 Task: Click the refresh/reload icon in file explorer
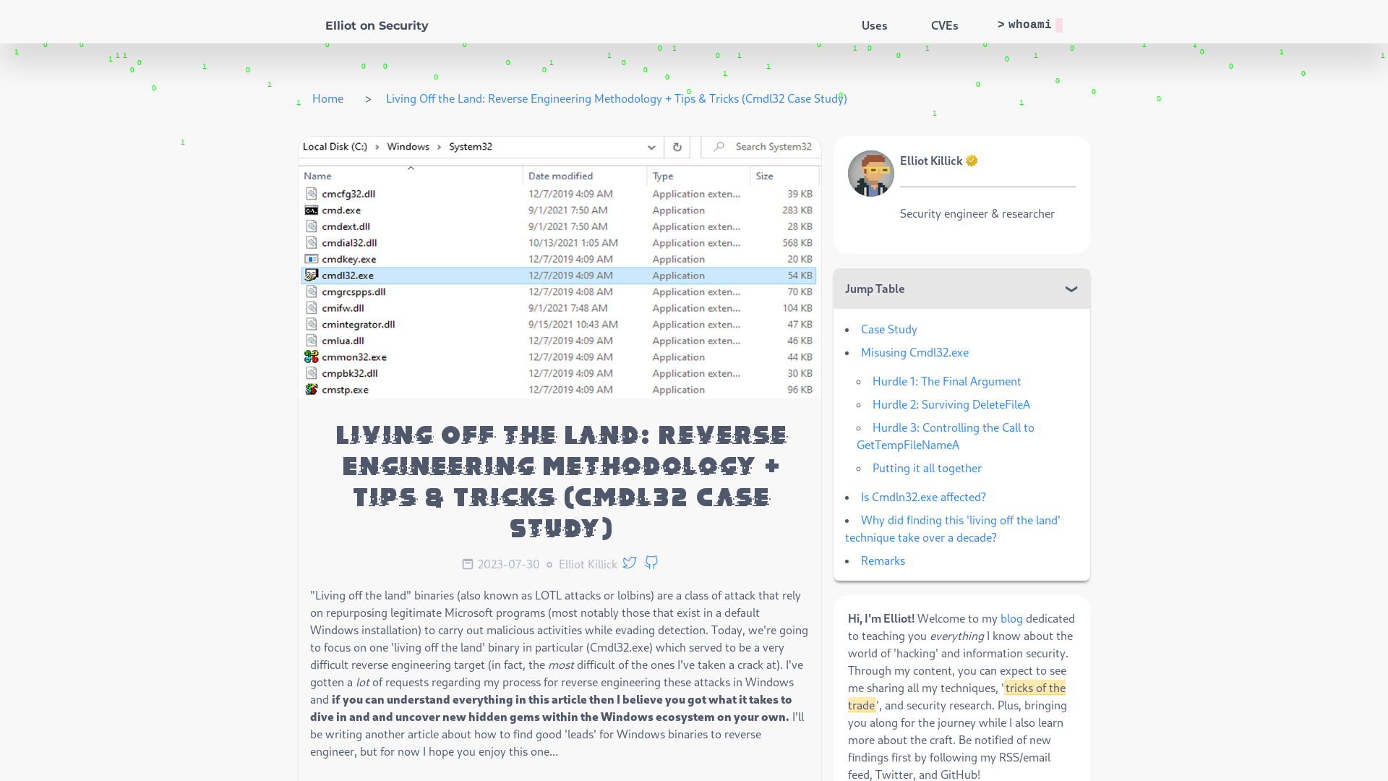click(678, 147)
